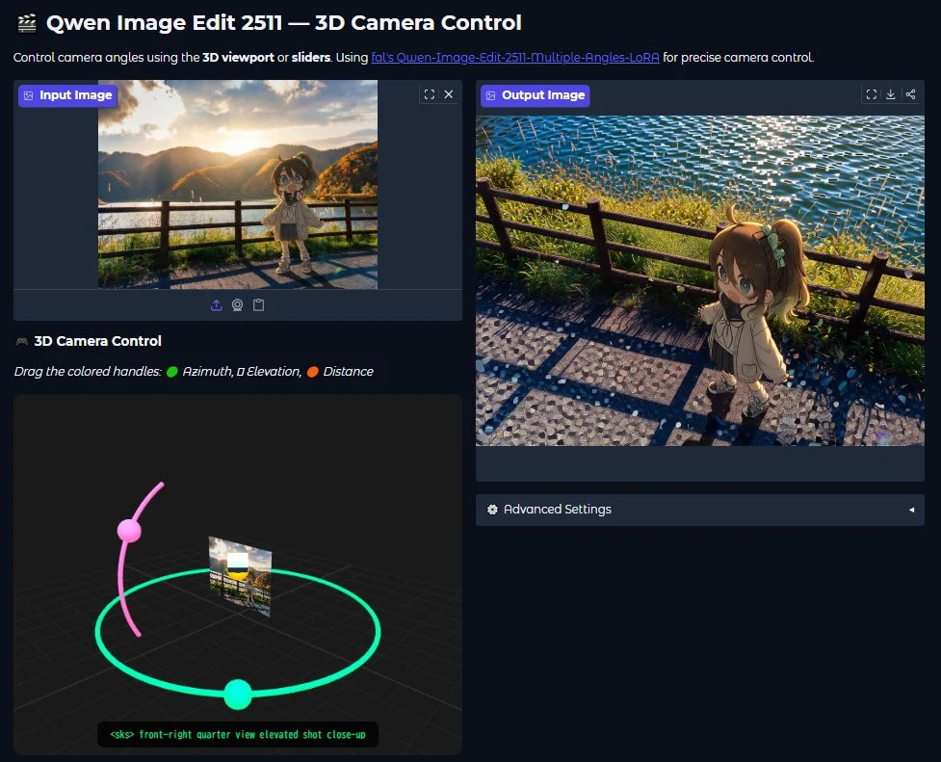
Task: Click the 3D Camera Control heading
Action: (98, 341)
